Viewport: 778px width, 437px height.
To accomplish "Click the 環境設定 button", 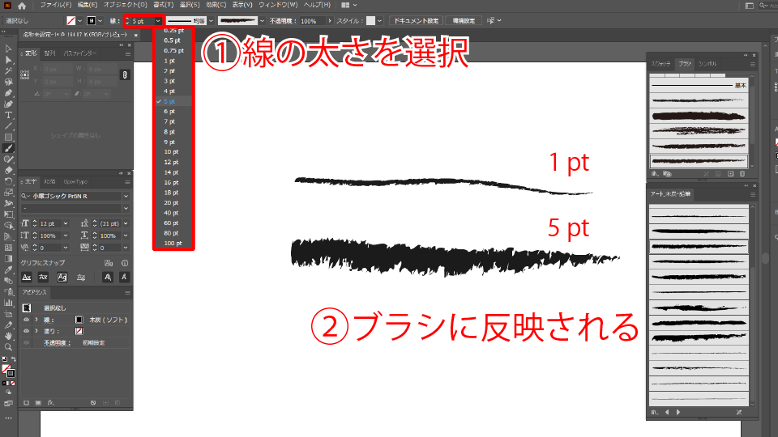I will click(464, 21).
